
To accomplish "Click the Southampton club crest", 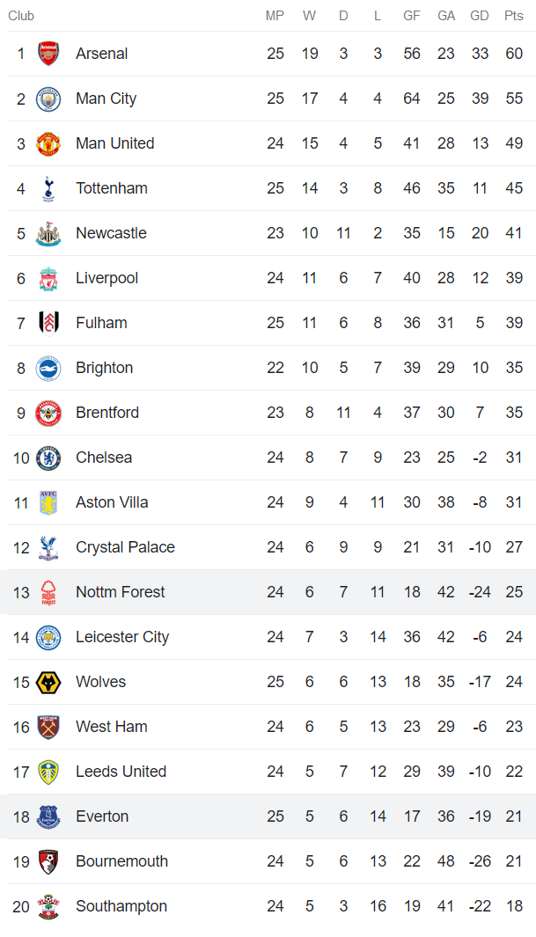I will [48, 906].
